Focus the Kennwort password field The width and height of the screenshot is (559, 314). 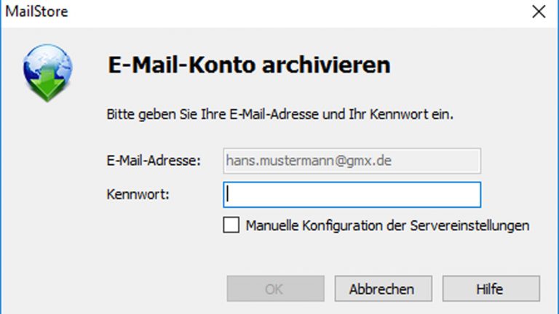point(352,195)
